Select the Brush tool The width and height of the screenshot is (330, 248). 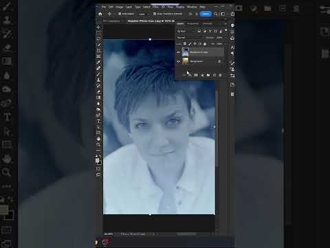(98, 74)
